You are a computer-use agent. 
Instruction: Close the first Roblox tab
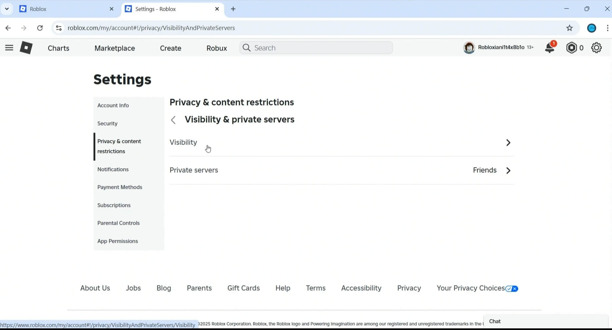tap(112, 9)
